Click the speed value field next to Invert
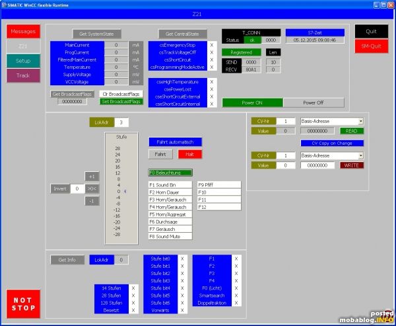 tap(77, 188)
